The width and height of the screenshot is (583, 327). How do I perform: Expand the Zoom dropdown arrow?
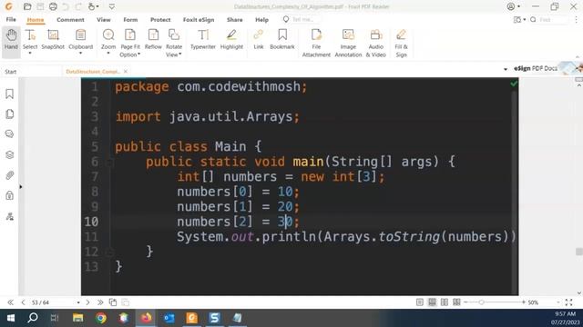pos(108,54)
